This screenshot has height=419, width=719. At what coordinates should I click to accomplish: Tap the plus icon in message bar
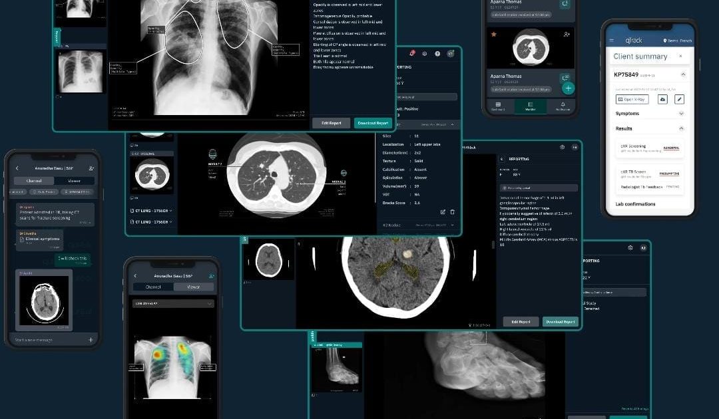coord(91,340)
